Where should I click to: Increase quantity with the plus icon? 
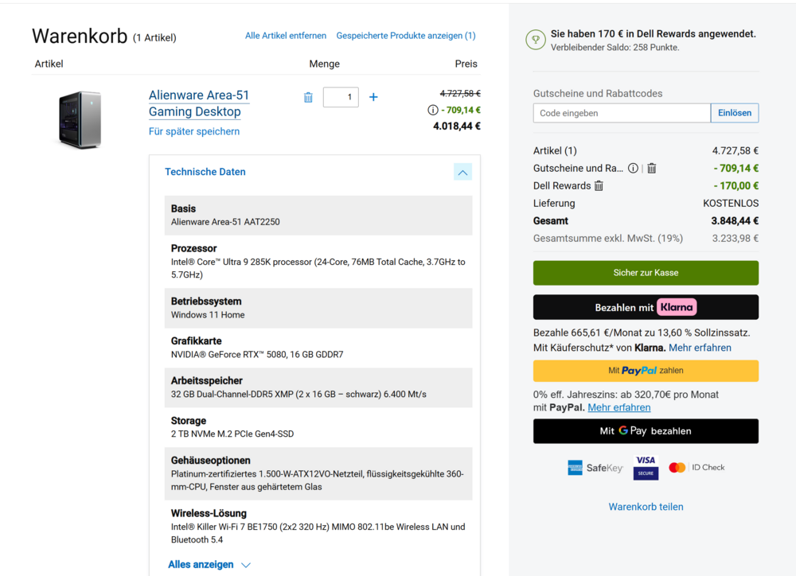point(373,97)
